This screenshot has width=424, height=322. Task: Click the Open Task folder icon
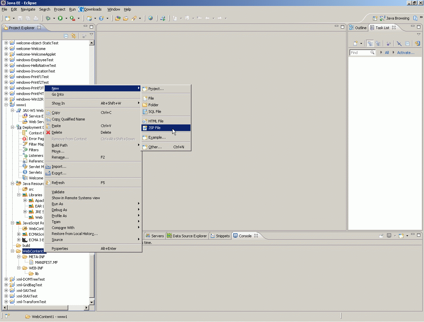(x=126, y=19)
